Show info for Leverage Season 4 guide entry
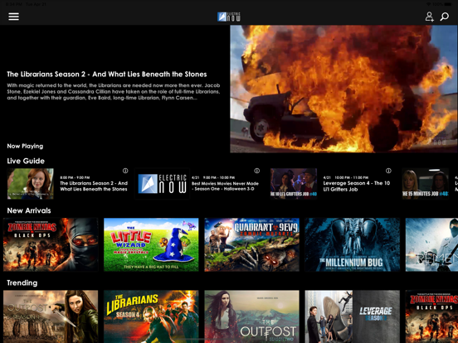 (388, 171)
